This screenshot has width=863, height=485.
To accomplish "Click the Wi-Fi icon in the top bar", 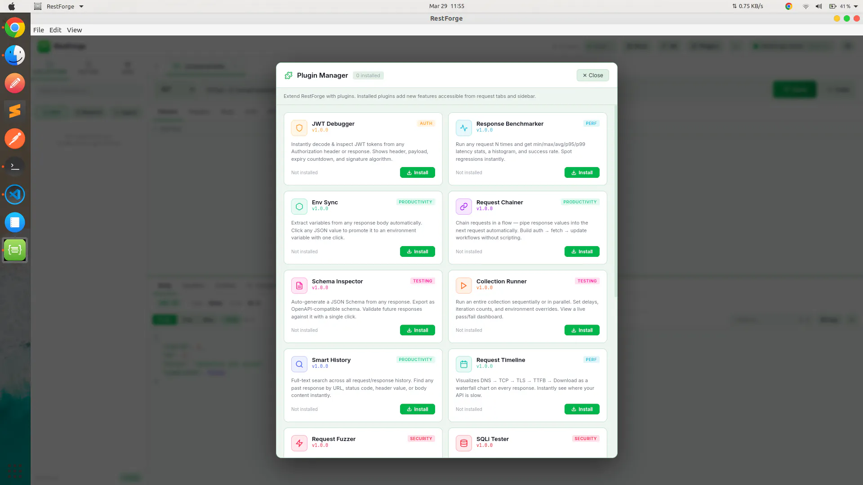I will pyautogui.click(x=806, y=6).
